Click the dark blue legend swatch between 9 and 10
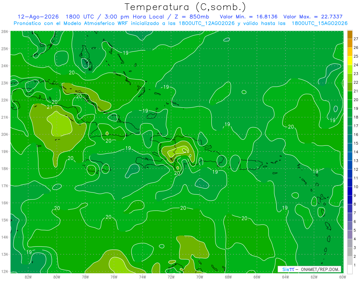364x281 pixels. [x=350, y=191]
